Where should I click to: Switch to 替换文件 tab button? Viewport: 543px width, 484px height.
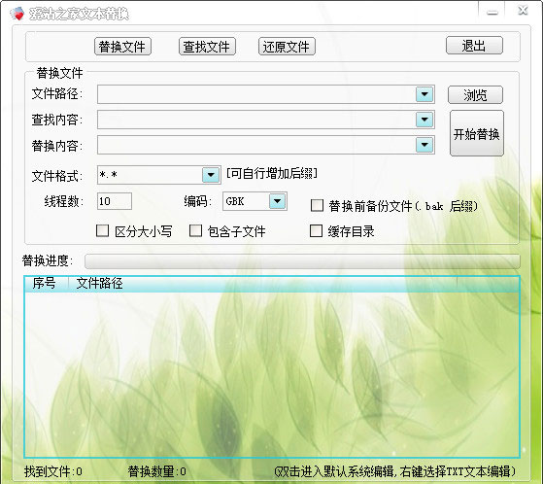pyautogui.click(x=122, y=46)
